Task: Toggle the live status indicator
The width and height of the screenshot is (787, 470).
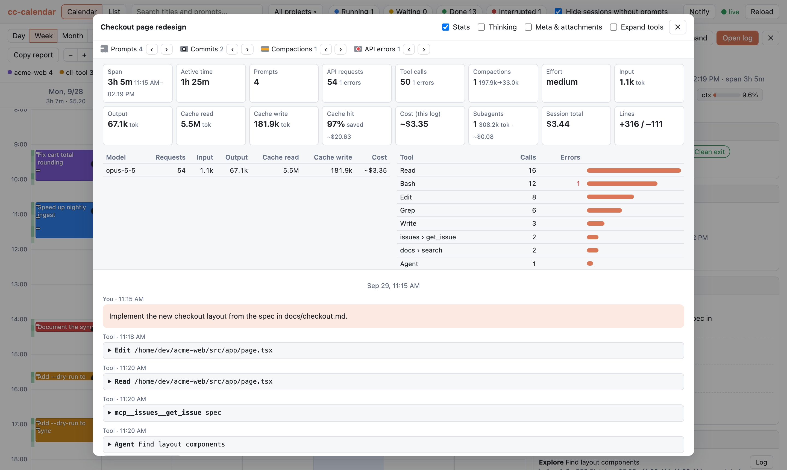Action: (x=730, y=12)
